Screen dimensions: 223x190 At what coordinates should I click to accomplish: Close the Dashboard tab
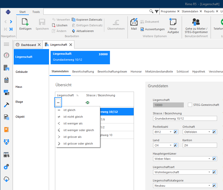tap(39, 45)
